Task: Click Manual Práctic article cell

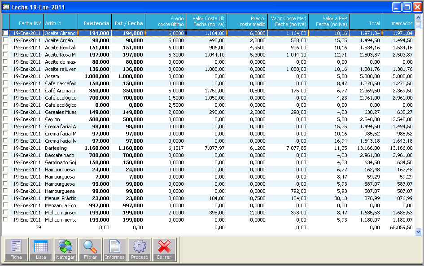Action: click(x=60, y=198)
